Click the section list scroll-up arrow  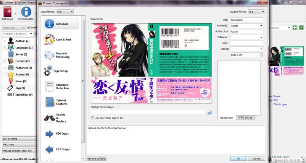tap(83, 18)
